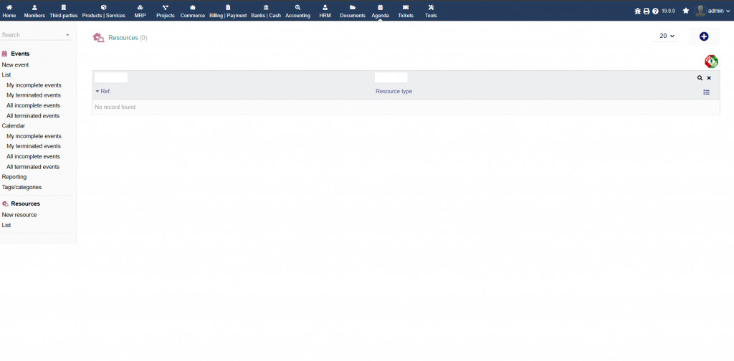Open My terminated events under Calendar

34,146
